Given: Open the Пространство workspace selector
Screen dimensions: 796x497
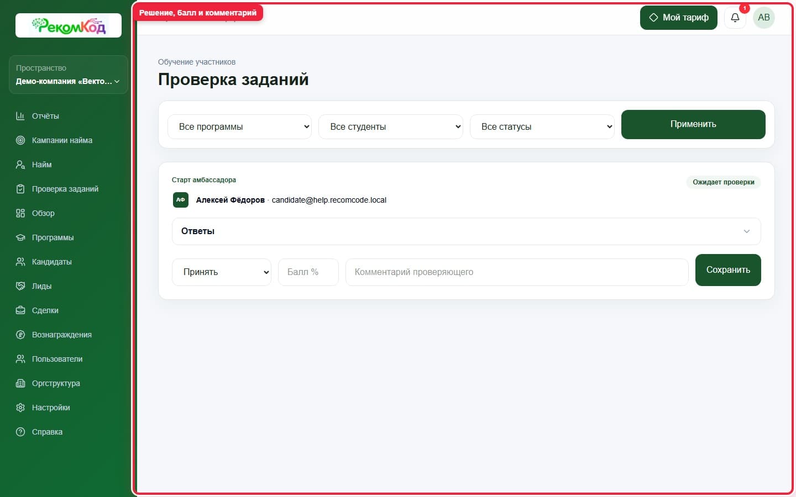Looking at the screenshot, I should (69, 75).
